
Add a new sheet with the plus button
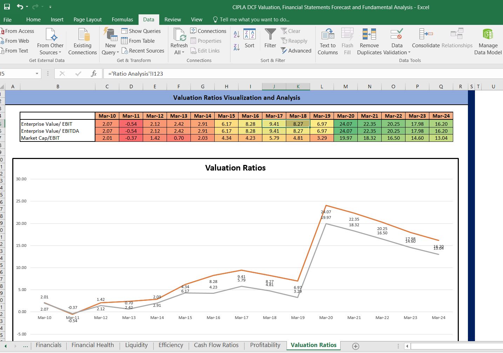click(x=355, y=346)
